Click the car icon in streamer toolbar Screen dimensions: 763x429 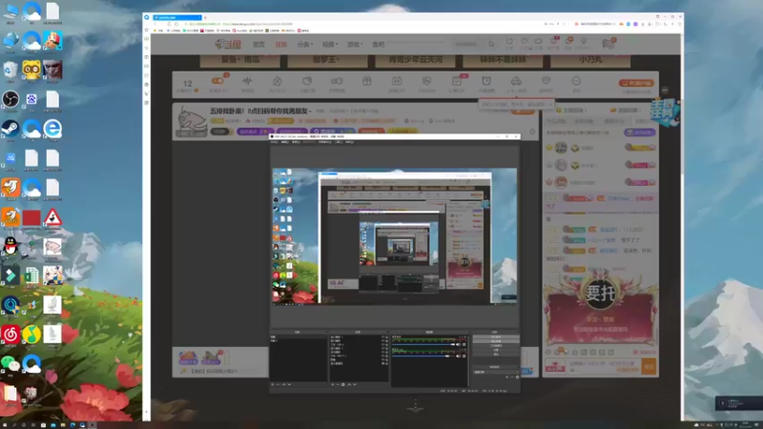pos(516,81)
